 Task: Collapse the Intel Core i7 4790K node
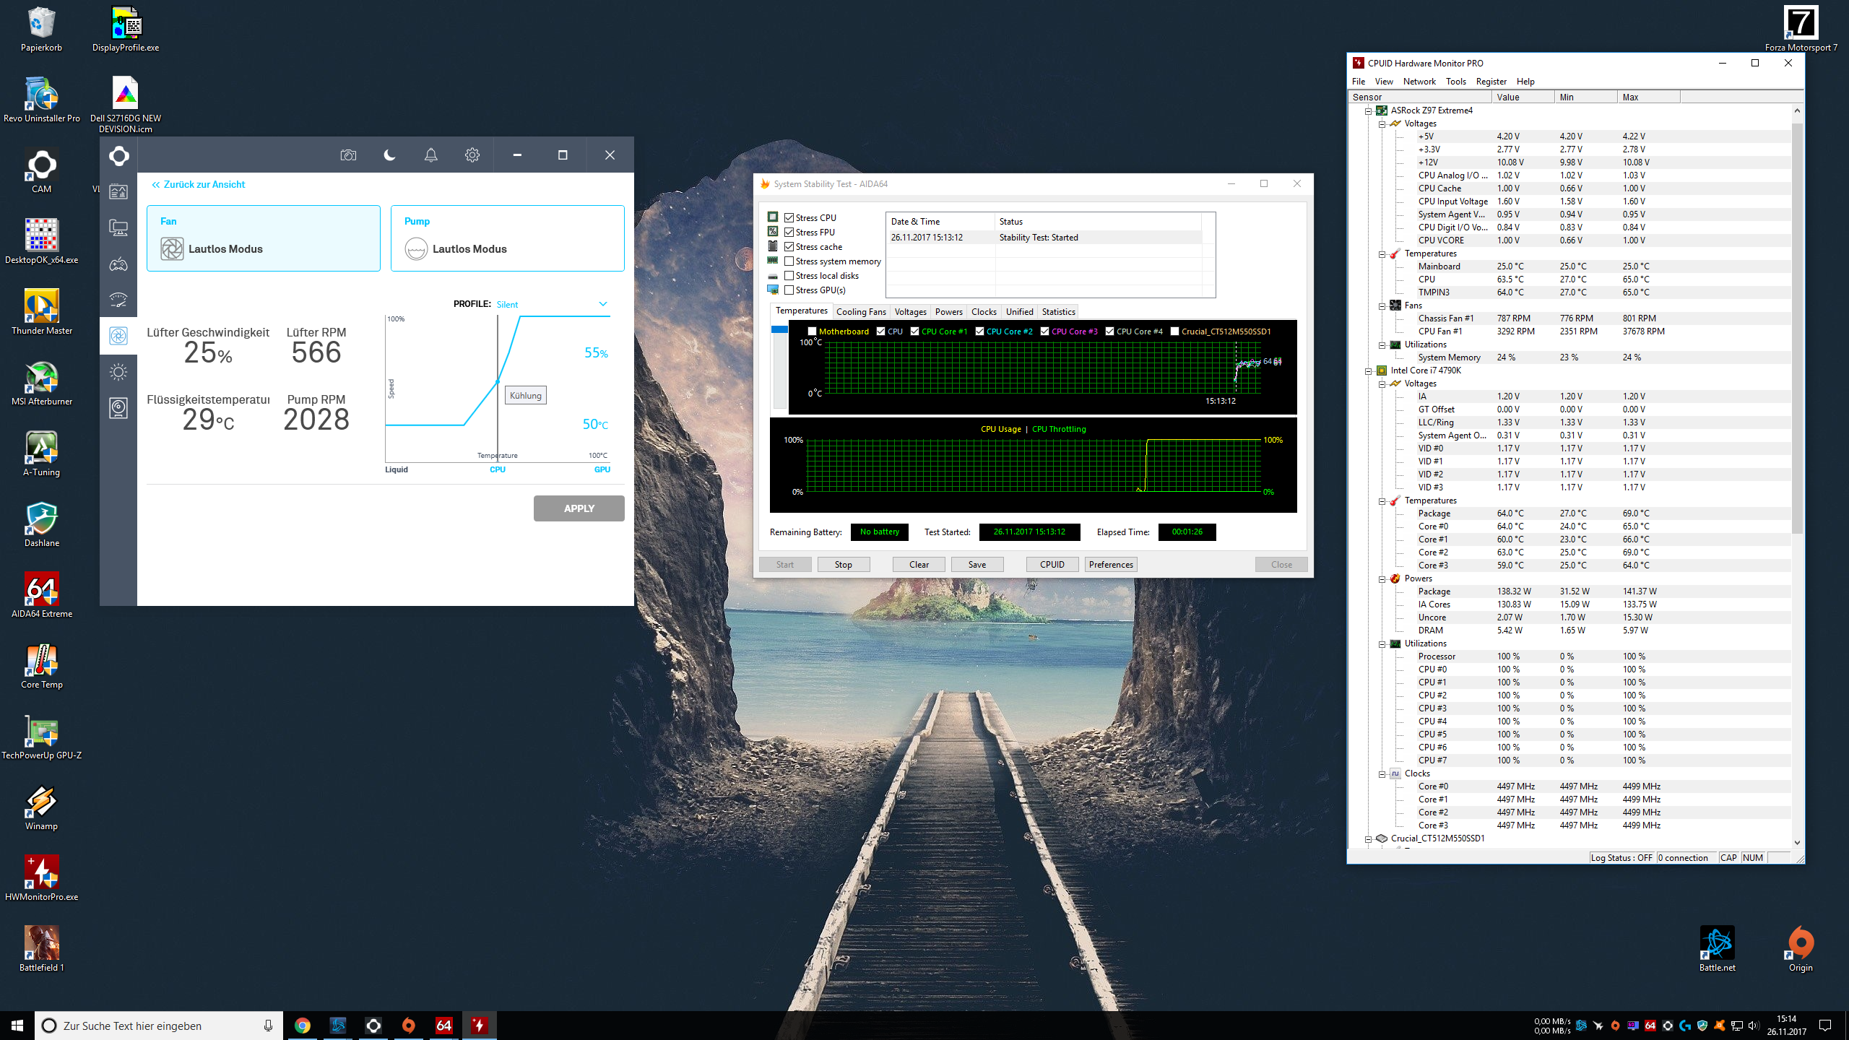[x=1368, y=370]
